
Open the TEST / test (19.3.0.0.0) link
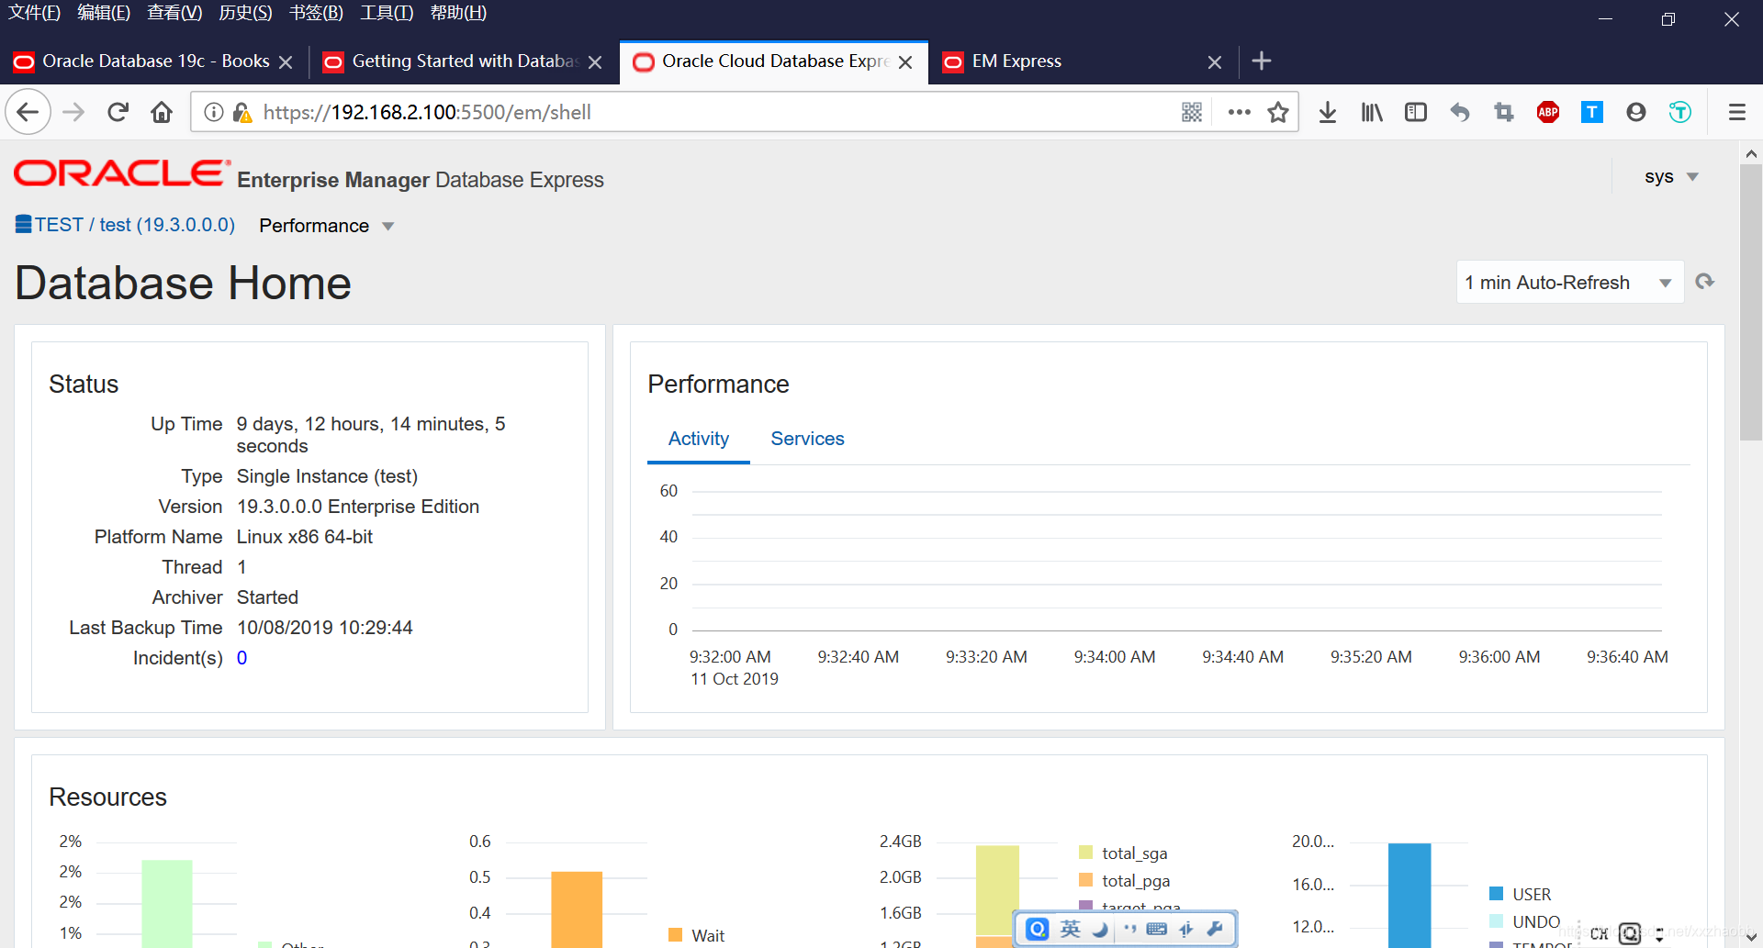tap(135, 225)
